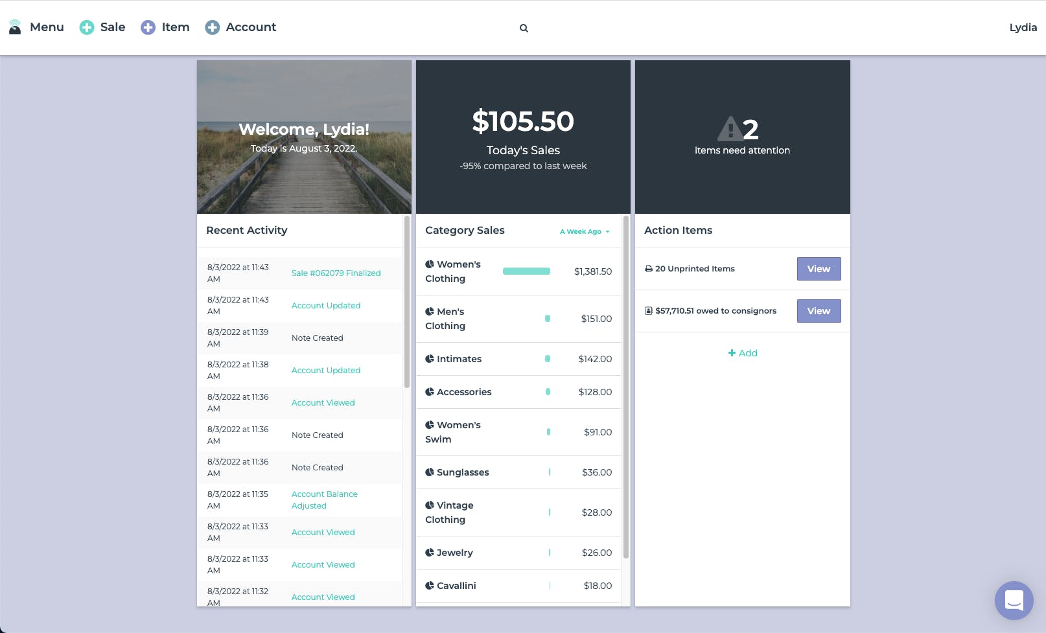The image size is (1046, 633).
Task: Open the chat support bubble at bottom right
Action: click(x=1014, y=601)
